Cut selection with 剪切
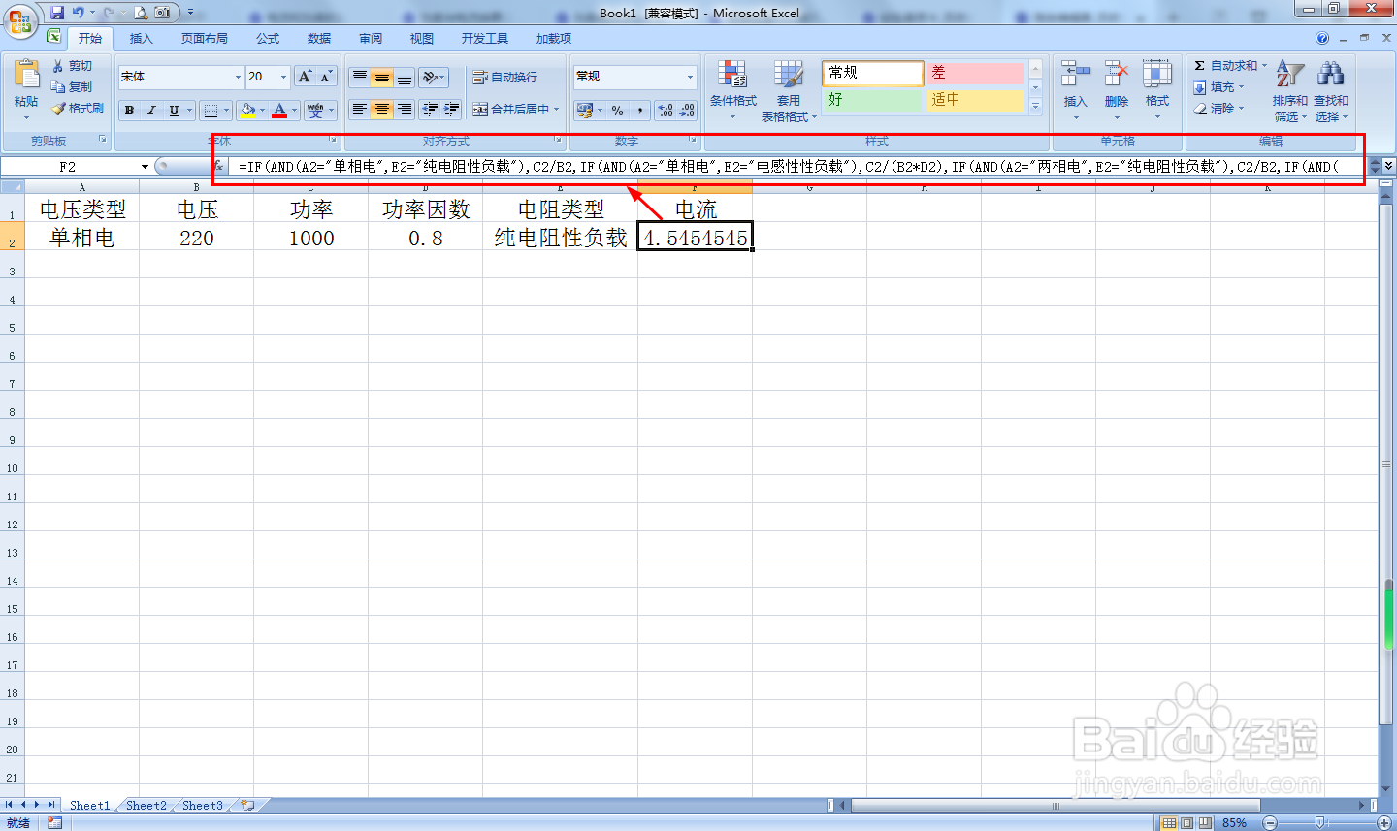1397x831 pixels. tap(73, 66)
